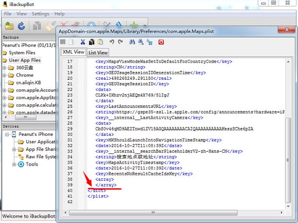This screenshot has height=223, width=298.
Task: Switch to the List View tab
Action: [98, 53]
